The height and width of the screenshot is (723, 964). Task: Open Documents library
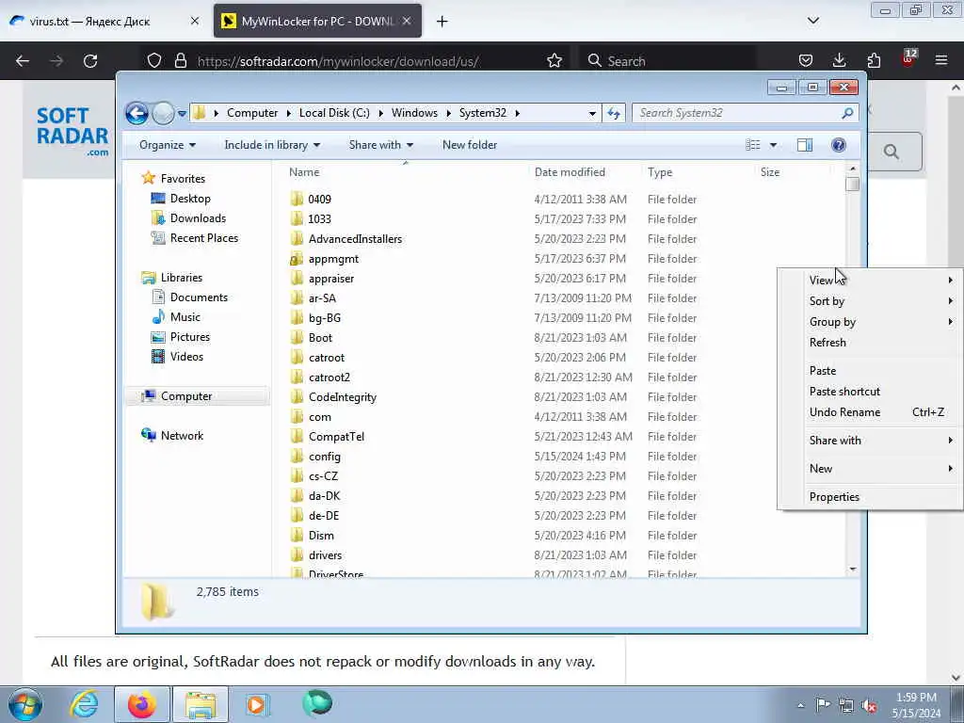click(x=199, y=297)
